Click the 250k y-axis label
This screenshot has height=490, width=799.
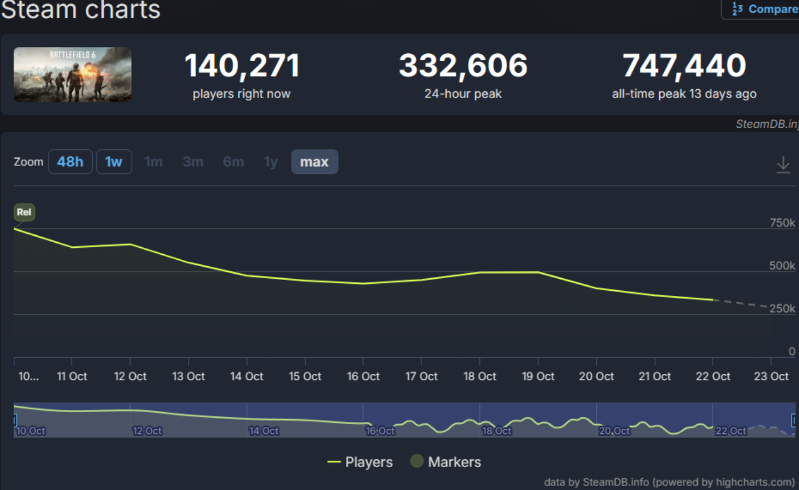pyautogui.click(x=782, y=309)
